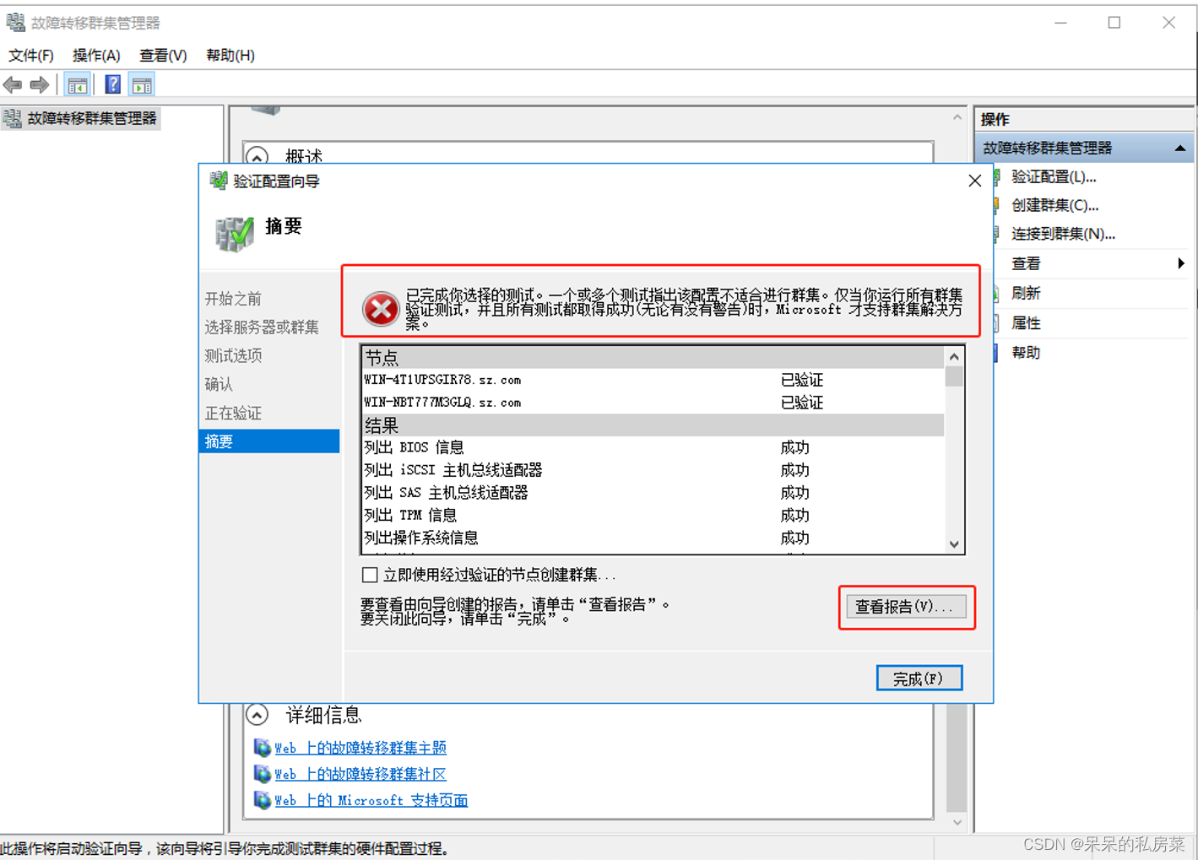Click the results list scroll-up arrow

click(x=954, y=357)
